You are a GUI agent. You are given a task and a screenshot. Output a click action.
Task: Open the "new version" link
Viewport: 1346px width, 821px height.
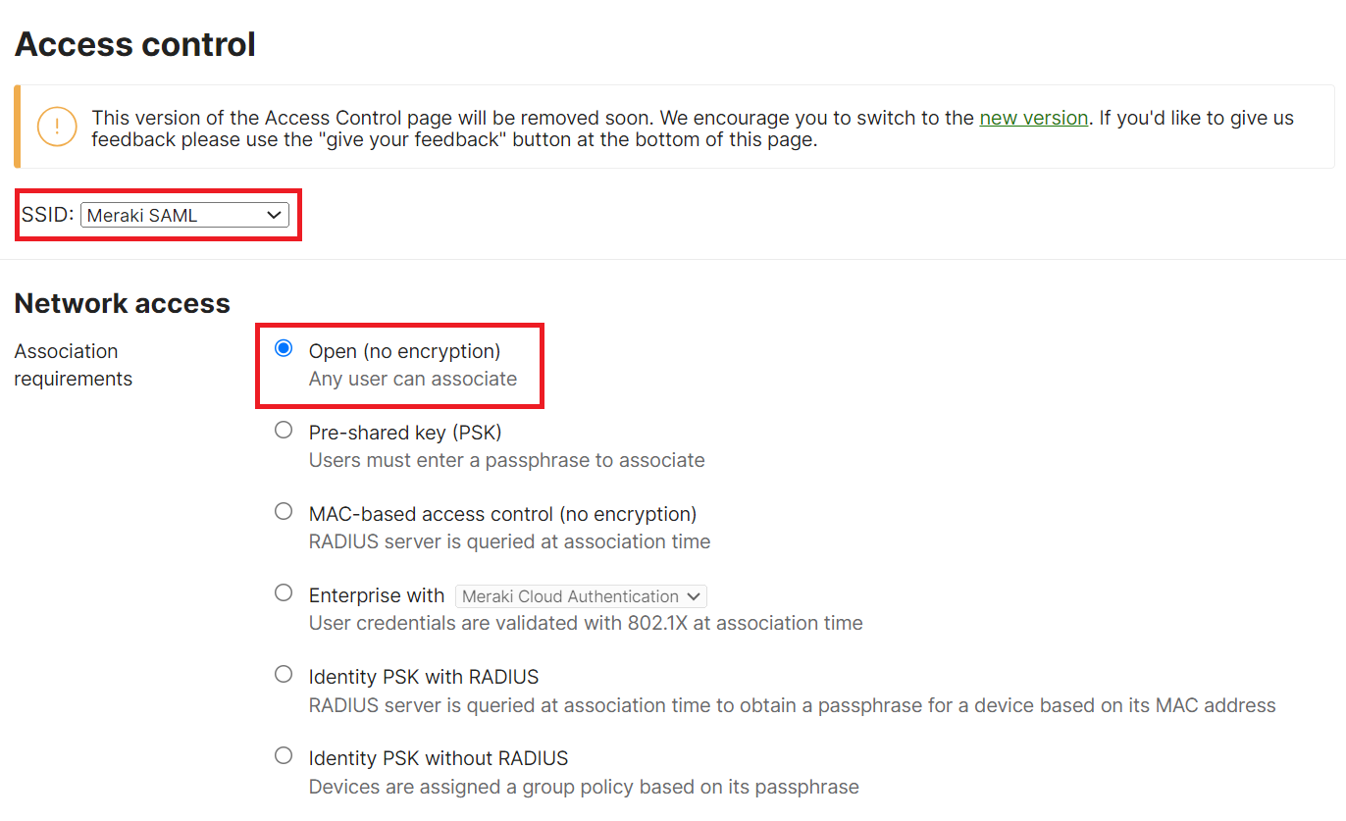[x=1033, y=118]
